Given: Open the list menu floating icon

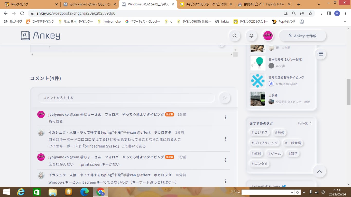Looking at the screenshot, I should click(x=320, y=54).
